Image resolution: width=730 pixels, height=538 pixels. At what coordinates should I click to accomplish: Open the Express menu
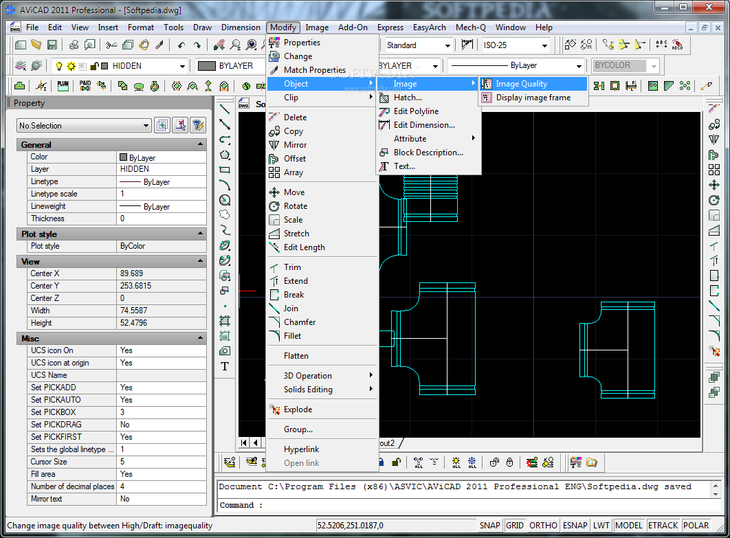click(x=390, y=27)
